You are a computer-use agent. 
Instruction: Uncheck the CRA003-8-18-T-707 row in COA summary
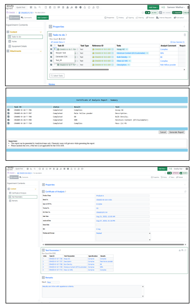coord(9,113)
